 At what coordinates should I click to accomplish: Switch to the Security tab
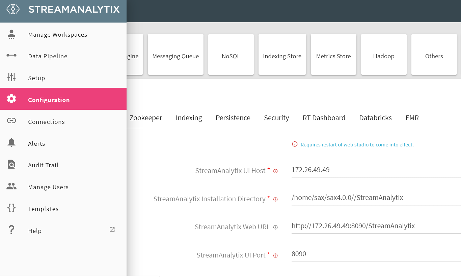pyautogui.click(x=276, y=118)
